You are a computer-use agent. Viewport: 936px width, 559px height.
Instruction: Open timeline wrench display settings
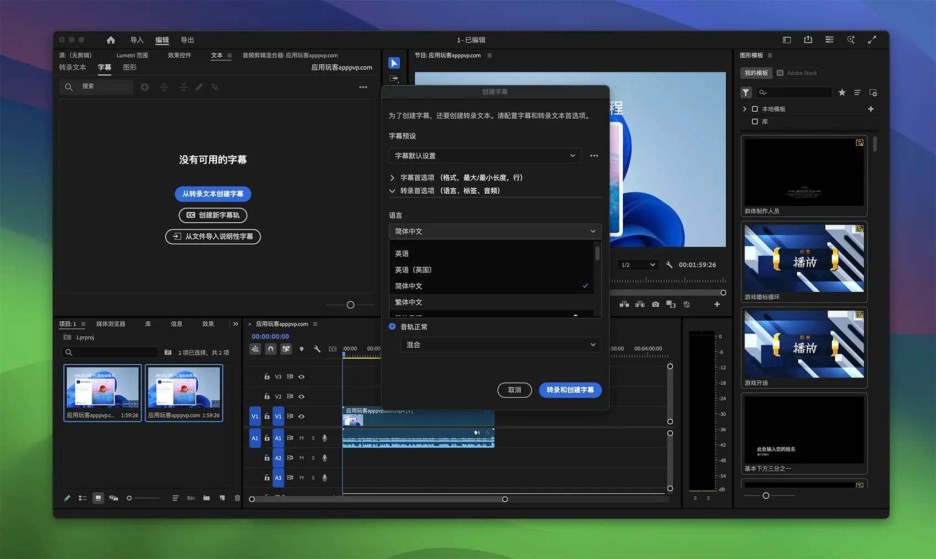317,349
